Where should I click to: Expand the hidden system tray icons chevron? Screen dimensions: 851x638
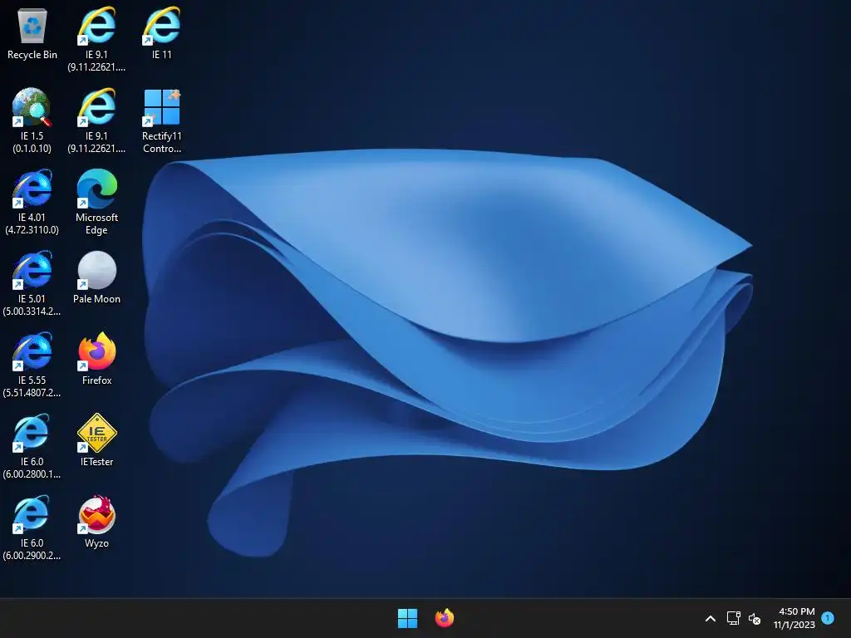tap(711, 618)
